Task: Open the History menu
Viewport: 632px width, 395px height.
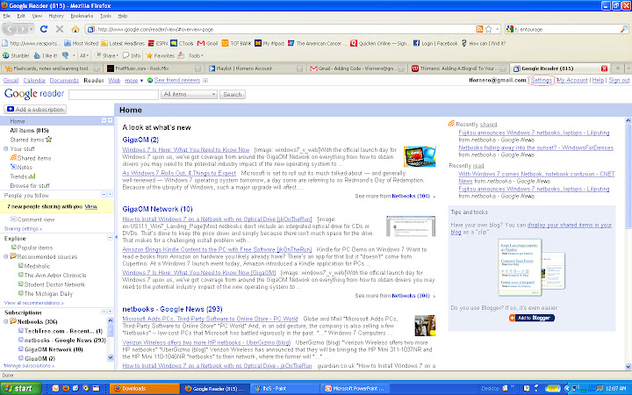Action: point(56,16)
